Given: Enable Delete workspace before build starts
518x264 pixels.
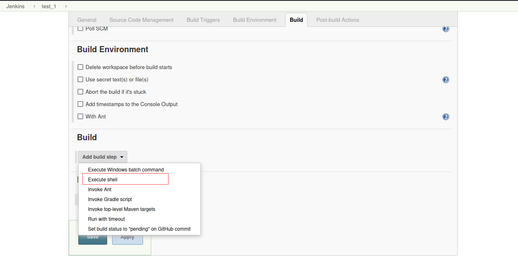Looking at the screenshot, I should click(80, 67).
